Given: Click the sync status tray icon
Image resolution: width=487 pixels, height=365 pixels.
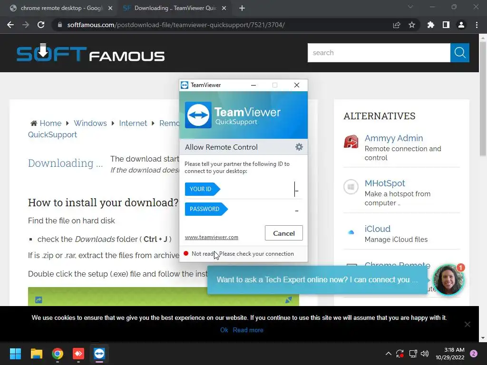Looking at the screenshot, I should click(x=400, y=354).
